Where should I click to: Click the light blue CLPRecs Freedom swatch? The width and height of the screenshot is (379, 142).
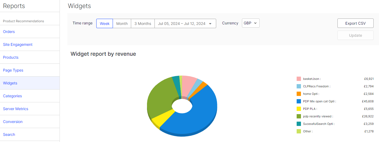click(x=299, y=86)
